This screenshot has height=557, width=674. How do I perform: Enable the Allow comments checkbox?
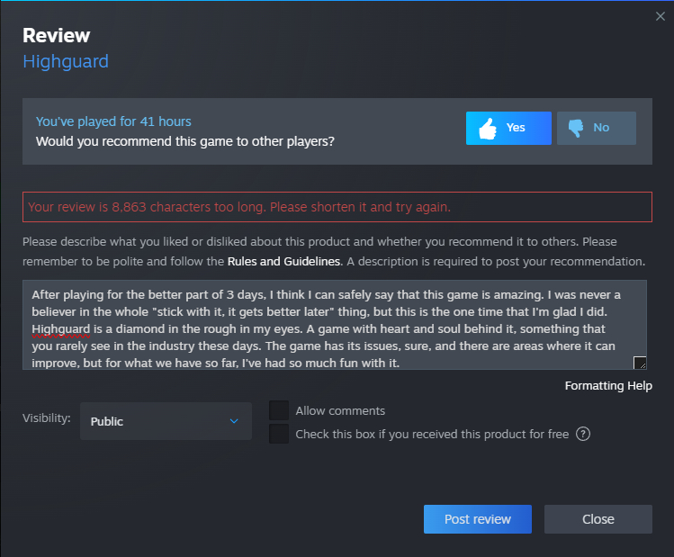coord(280,410)
